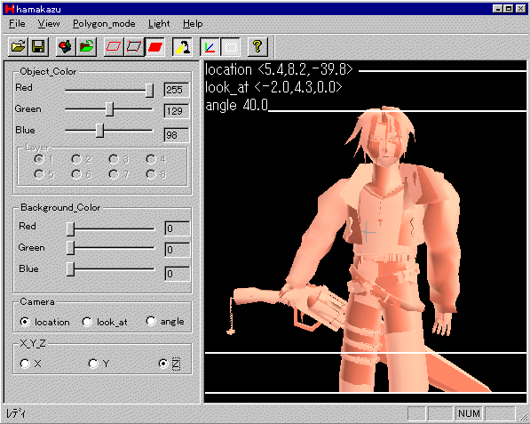
Task: Click the colored object import icon
Action: pyautogui.click(x=66, y=46)
